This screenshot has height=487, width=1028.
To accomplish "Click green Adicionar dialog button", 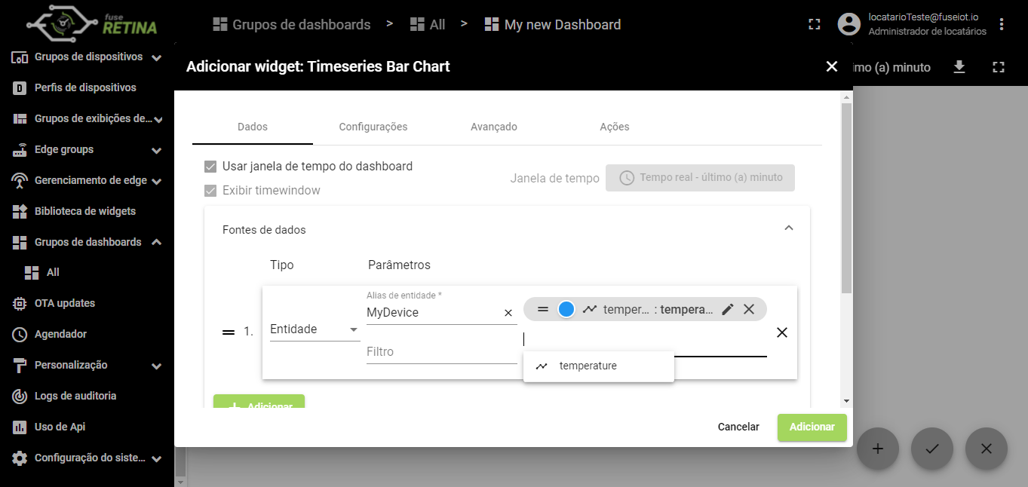I will 812,427.
